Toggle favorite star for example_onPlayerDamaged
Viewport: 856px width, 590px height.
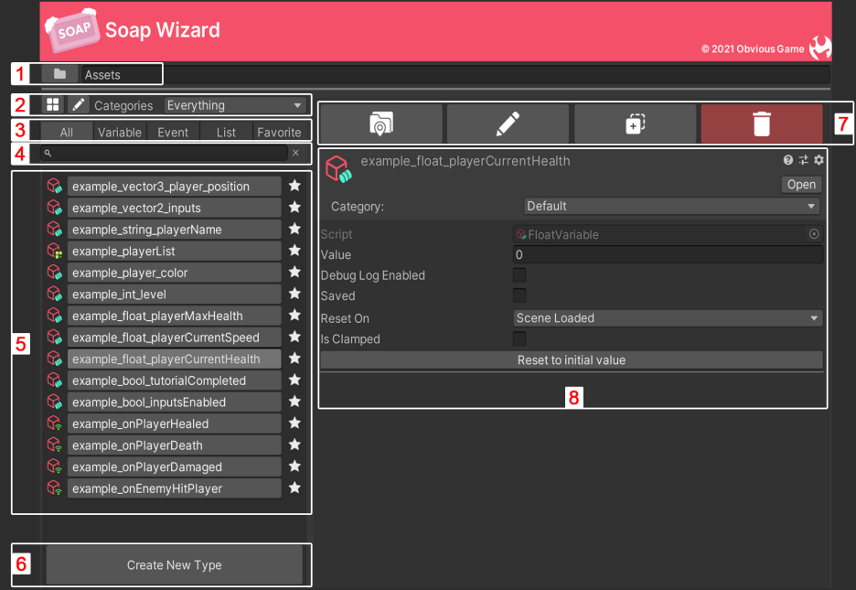[294, 467]
